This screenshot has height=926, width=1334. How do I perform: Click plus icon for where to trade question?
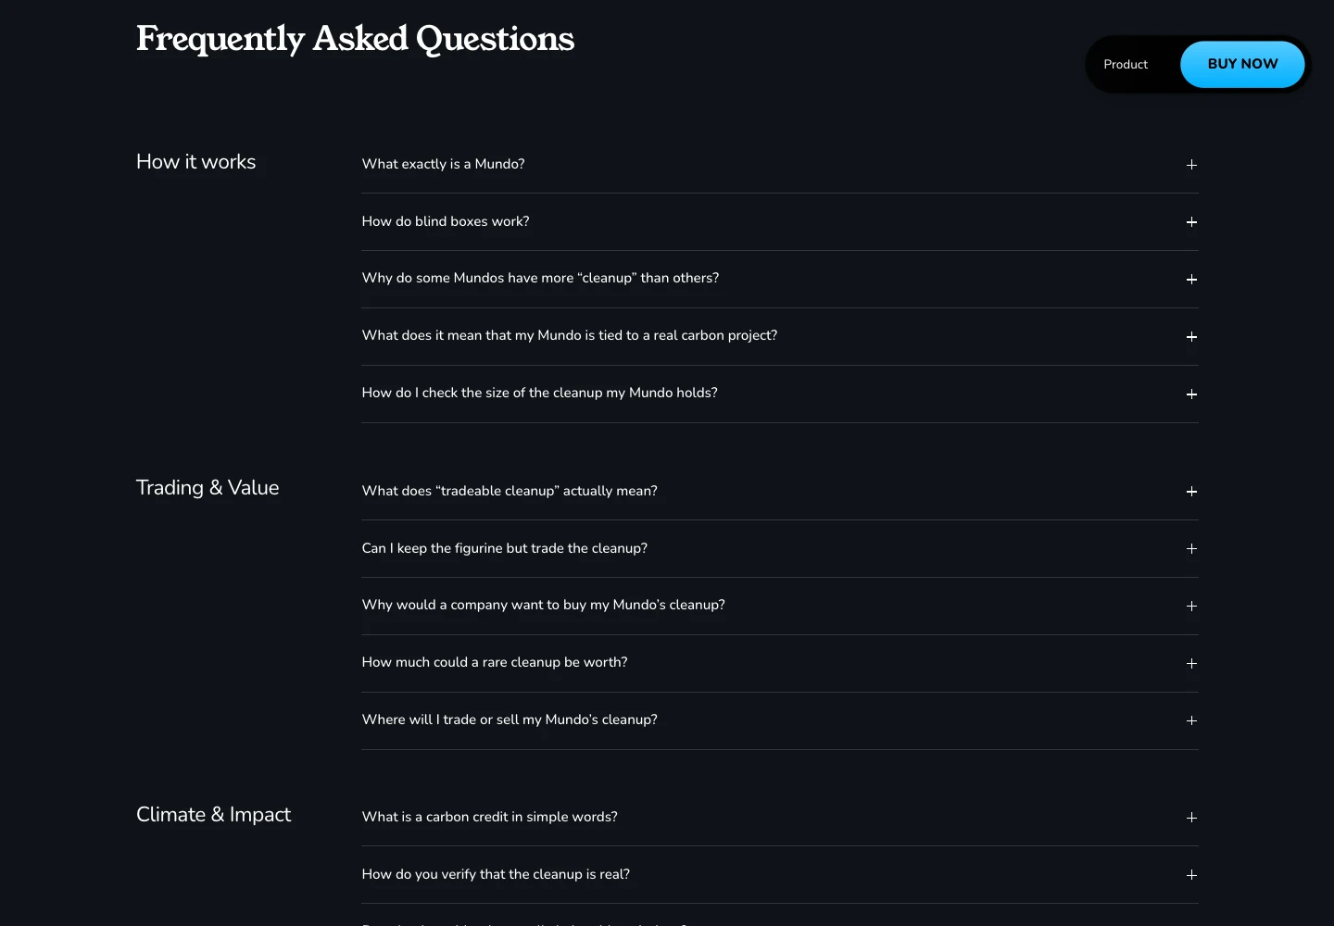(1191, 721)
